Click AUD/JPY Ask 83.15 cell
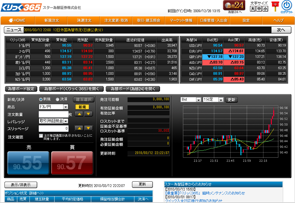Screen dimensions: 295x203 [234, 62]
